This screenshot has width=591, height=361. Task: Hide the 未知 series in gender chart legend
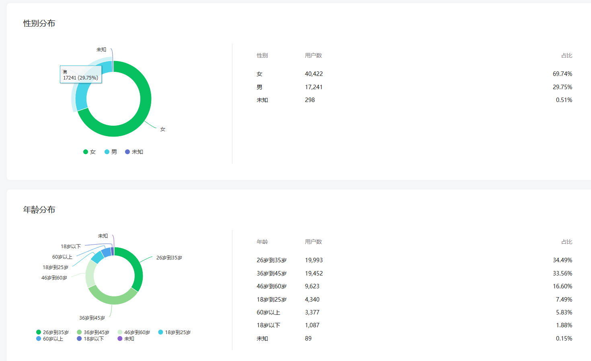(x=134, y=152)
